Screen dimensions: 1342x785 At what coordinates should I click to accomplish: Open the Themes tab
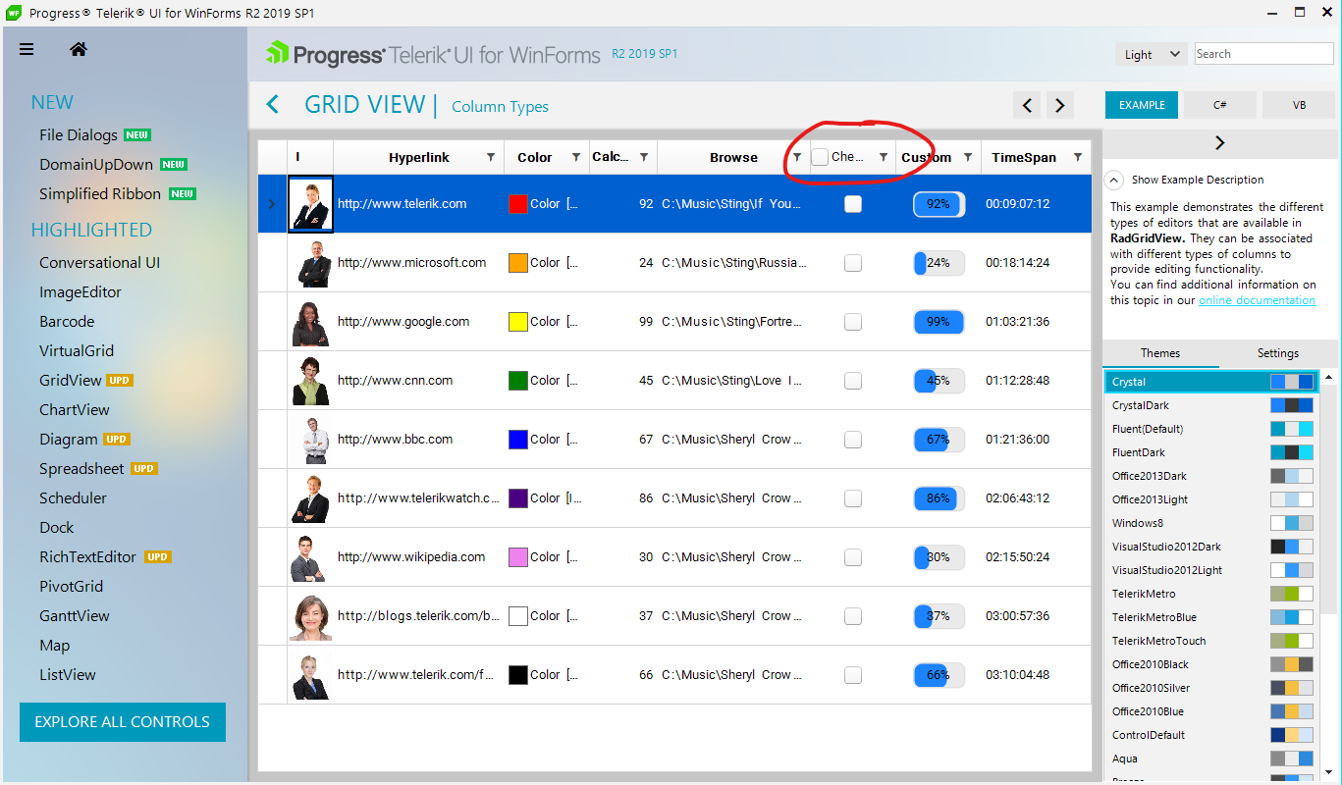[x=1160, y=353]
